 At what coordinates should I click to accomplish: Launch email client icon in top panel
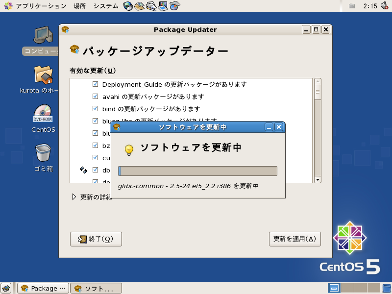coord(140,6)
